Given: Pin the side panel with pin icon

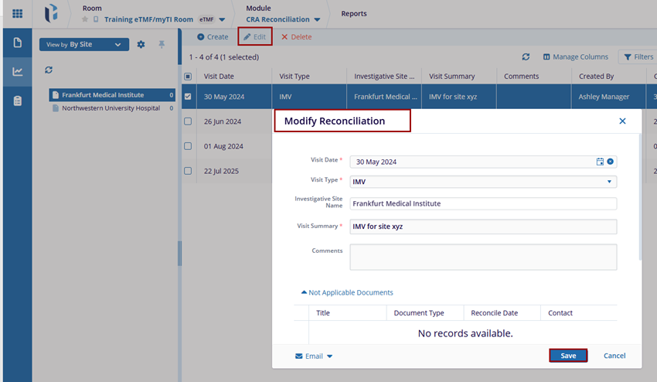Looking at the screenshot, I should (x=162, y=45).
